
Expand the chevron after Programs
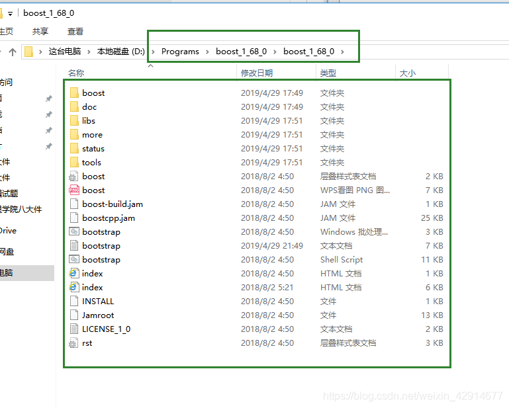pyautogui.click(x=207, y=52)
